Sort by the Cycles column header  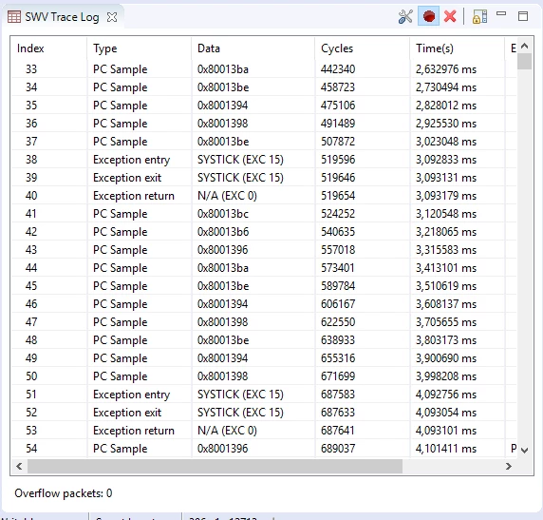point(337,48)
